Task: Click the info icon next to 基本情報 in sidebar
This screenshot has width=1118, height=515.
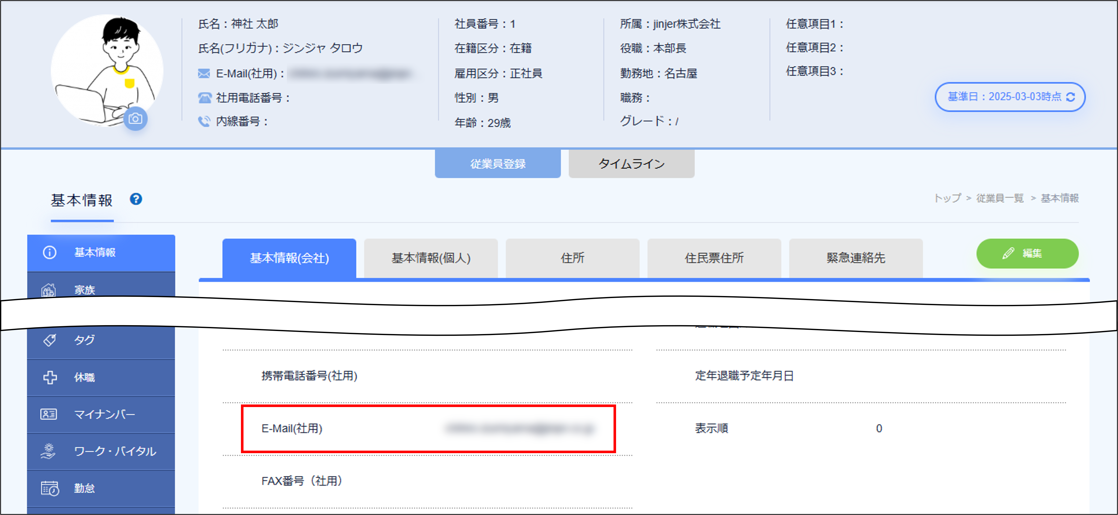Action: point(49,252)
